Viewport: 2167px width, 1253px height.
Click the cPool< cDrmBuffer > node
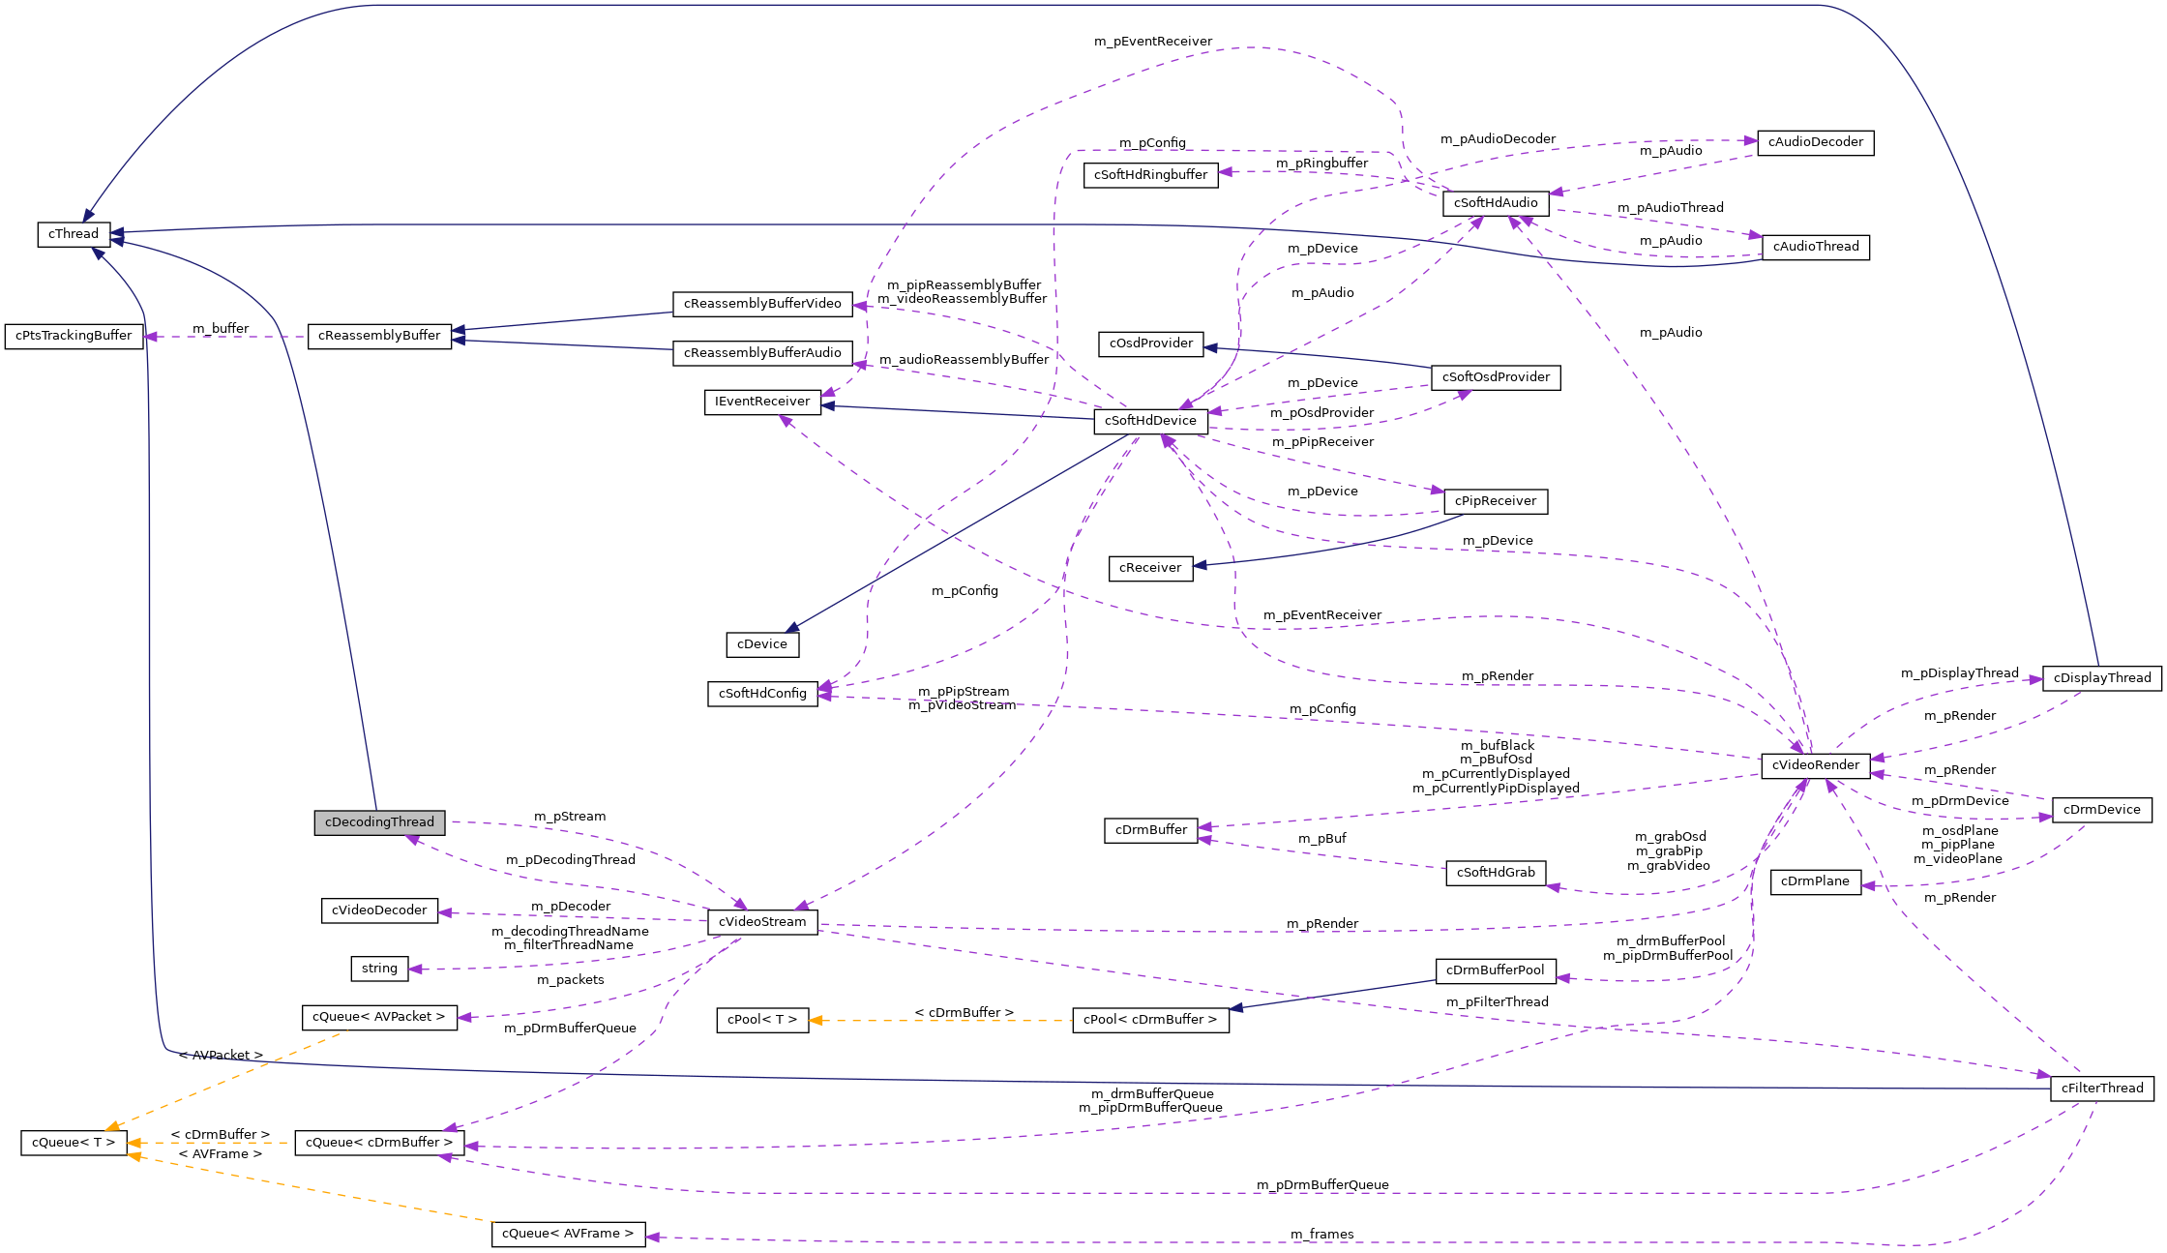[x=1151, y=1021]
